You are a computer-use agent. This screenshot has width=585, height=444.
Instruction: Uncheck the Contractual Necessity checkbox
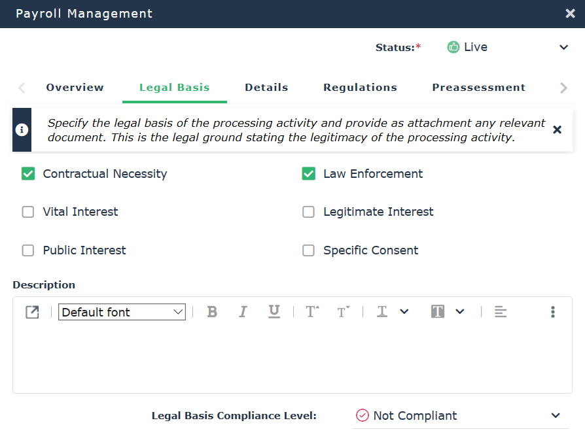(28, 174)
